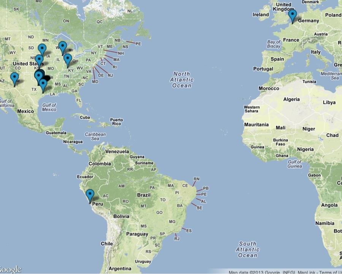Viewport: 342px width, 274px height.
Task: Select the 'FL' state abbreviation
Action: click(x=79, y=101)
